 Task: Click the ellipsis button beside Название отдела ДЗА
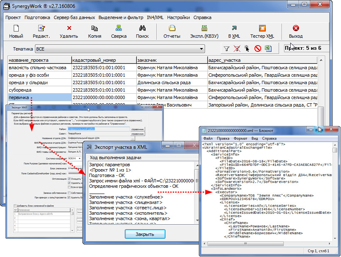coord(132,138)
